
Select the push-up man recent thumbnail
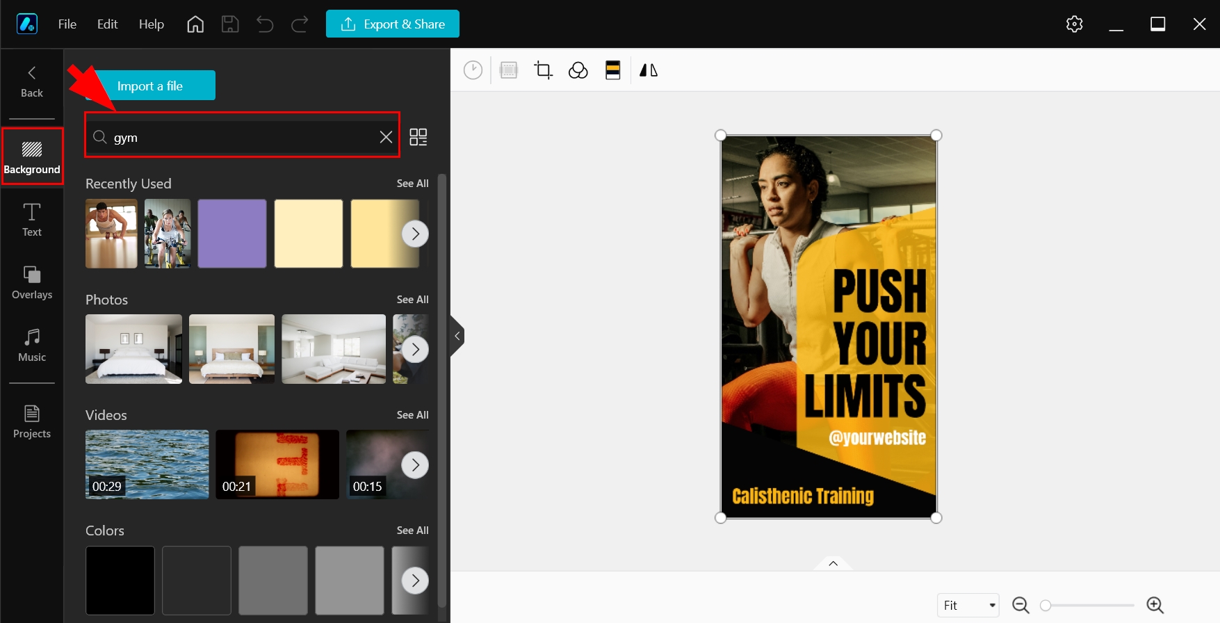[111, 234]
